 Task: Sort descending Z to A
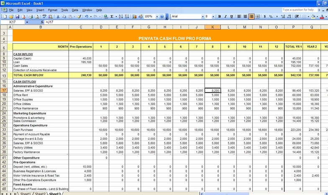click(x=127, y=17)
